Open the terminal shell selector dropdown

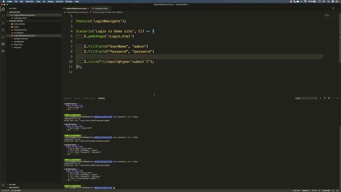(x=306, y=98)
